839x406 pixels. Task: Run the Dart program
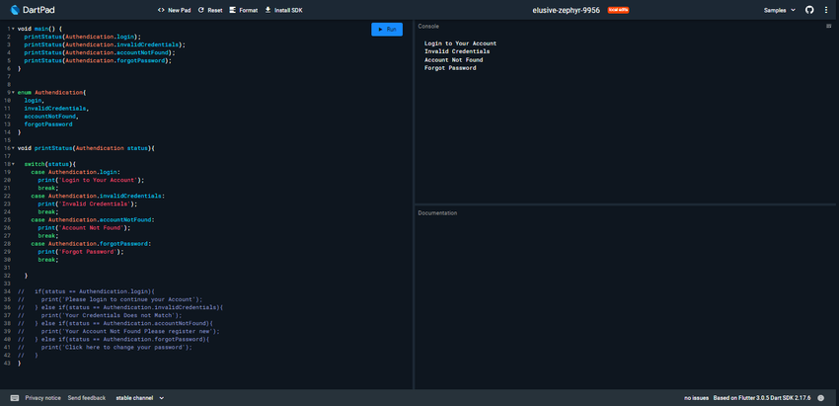pyautogui.click(x=387, y=30)
